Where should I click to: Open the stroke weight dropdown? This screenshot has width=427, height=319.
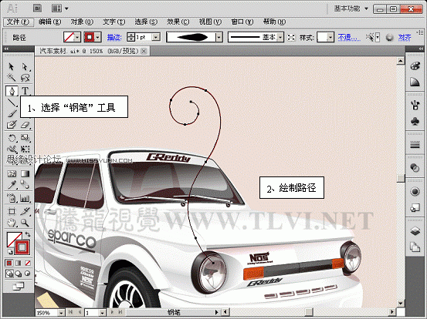coord(156,37)
